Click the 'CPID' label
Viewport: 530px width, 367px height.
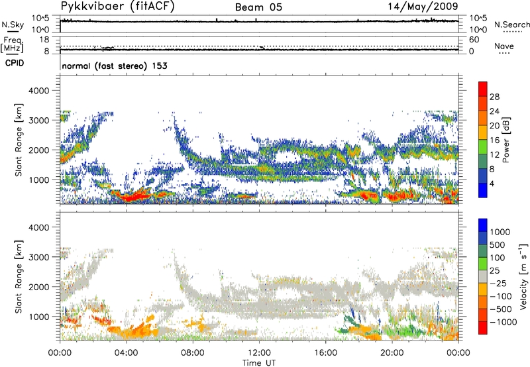point(15,63)
